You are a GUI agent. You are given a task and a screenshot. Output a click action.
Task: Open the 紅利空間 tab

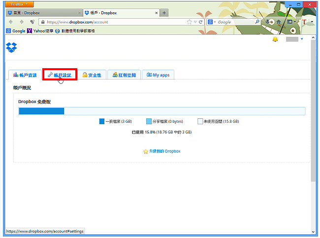pos(124,75)
